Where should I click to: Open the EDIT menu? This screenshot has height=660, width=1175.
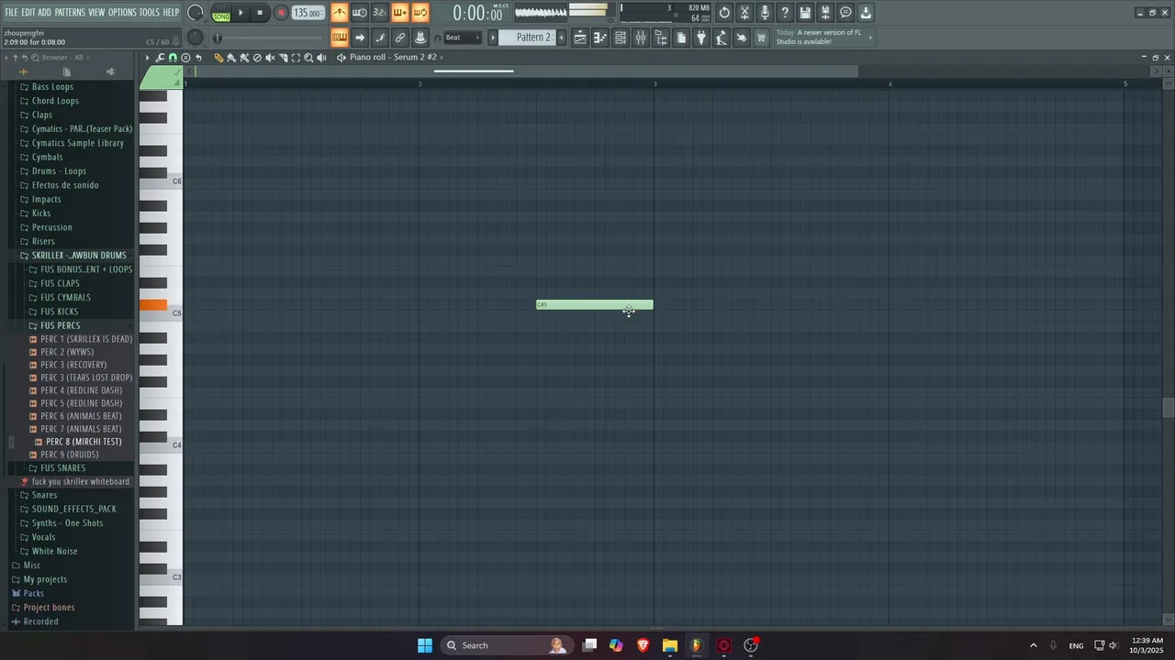(x=28, y=12)
